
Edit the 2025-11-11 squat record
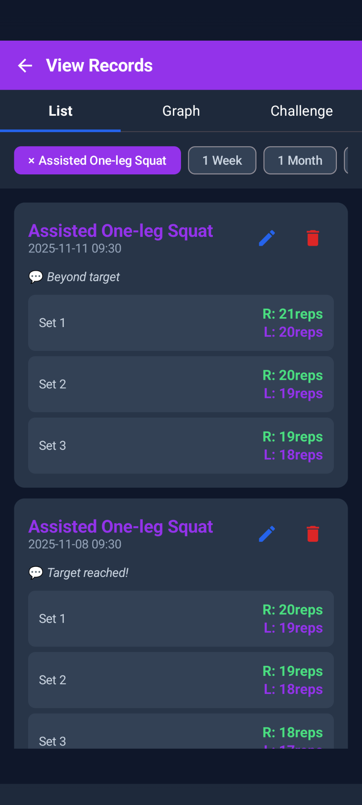(x=267, y=238)
